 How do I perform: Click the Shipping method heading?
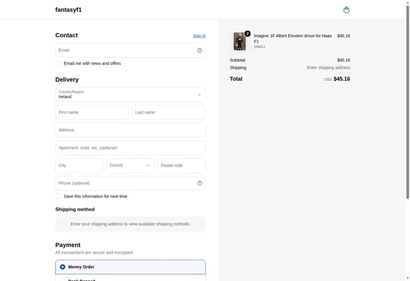75,210
